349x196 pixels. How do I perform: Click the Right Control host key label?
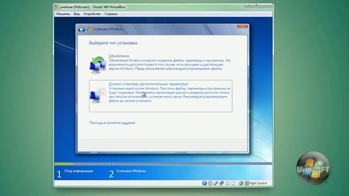(258, 183)
